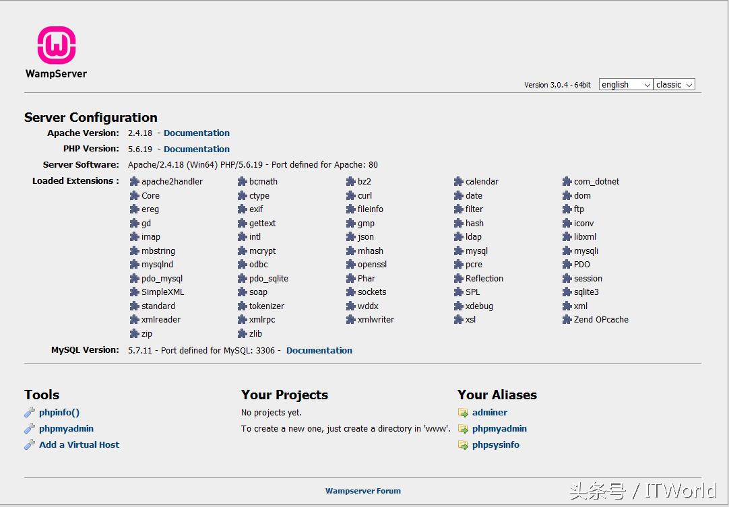Image resolution: width=729 pixels, height=507 pixels.
Task: Click the folder icon beside adminer alias
Action: click(x=463, y=413)
